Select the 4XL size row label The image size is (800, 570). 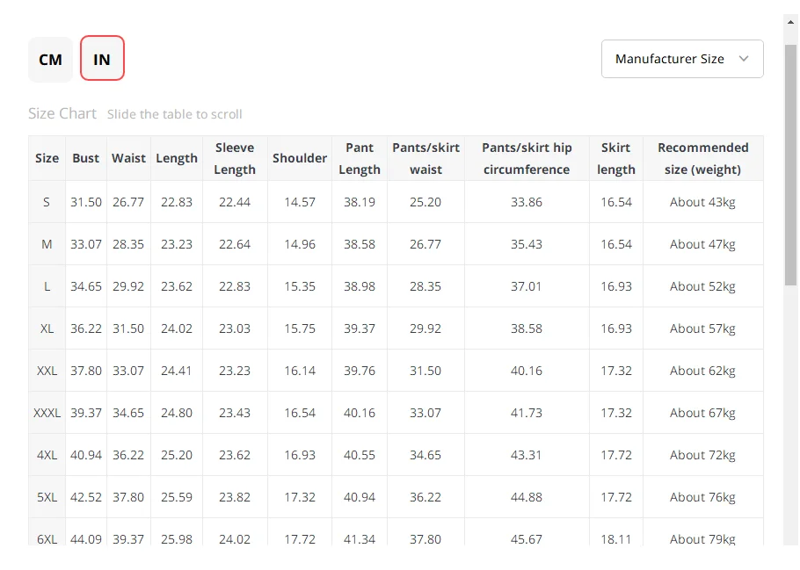click(47, 455)
